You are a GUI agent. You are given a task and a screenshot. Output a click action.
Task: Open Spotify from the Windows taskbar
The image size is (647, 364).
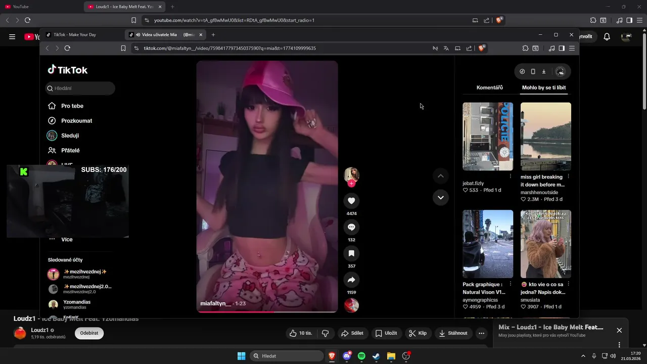coord(361,356)
